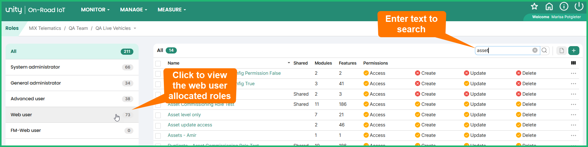
Task: Select All roles category
Action: click(72, 51)
